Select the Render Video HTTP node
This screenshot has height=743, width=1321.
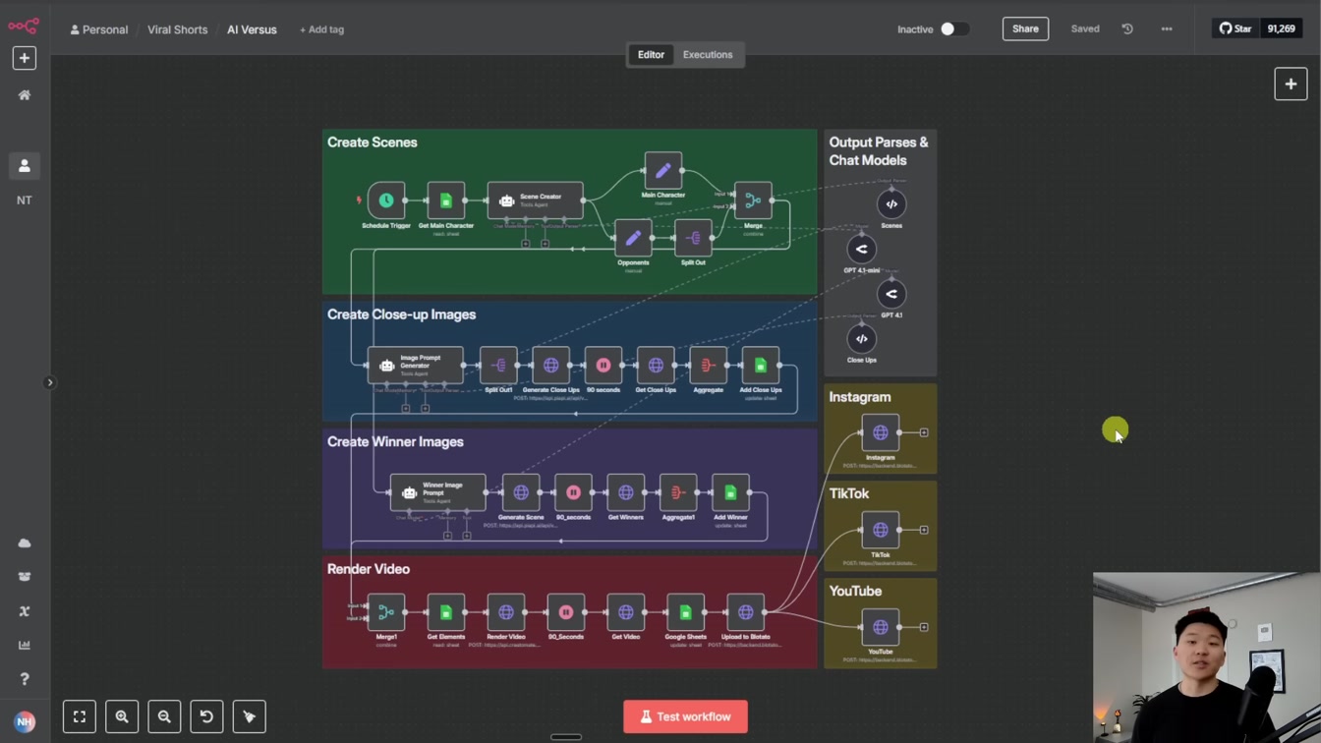[x=506, y=612]
